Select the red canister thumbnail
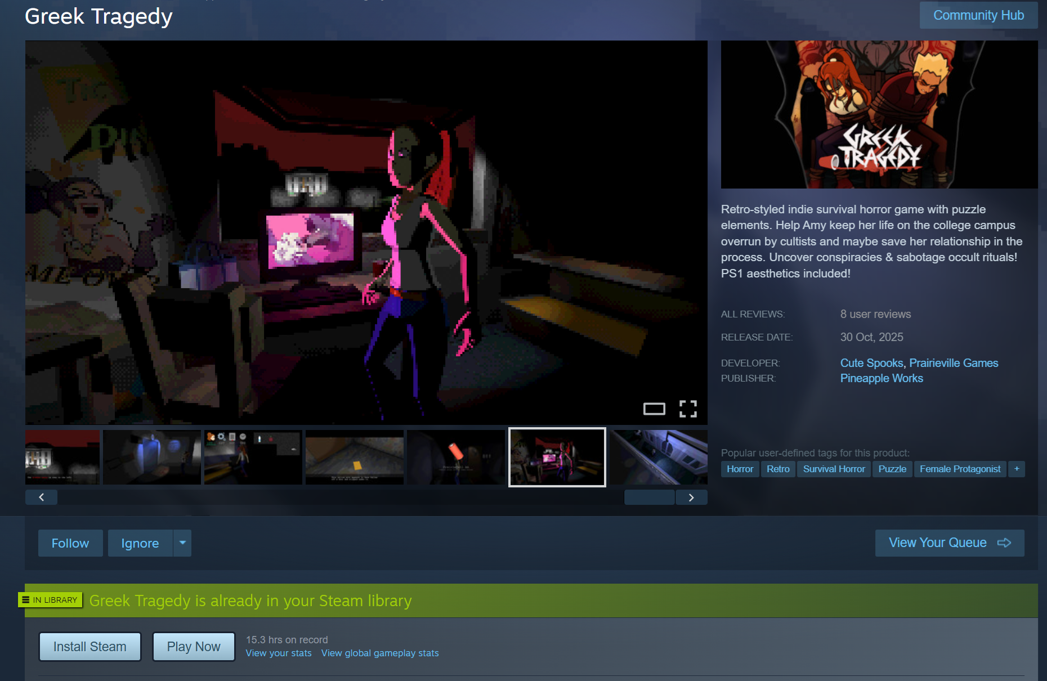The image size is (1047, 681). click(456, 457)
